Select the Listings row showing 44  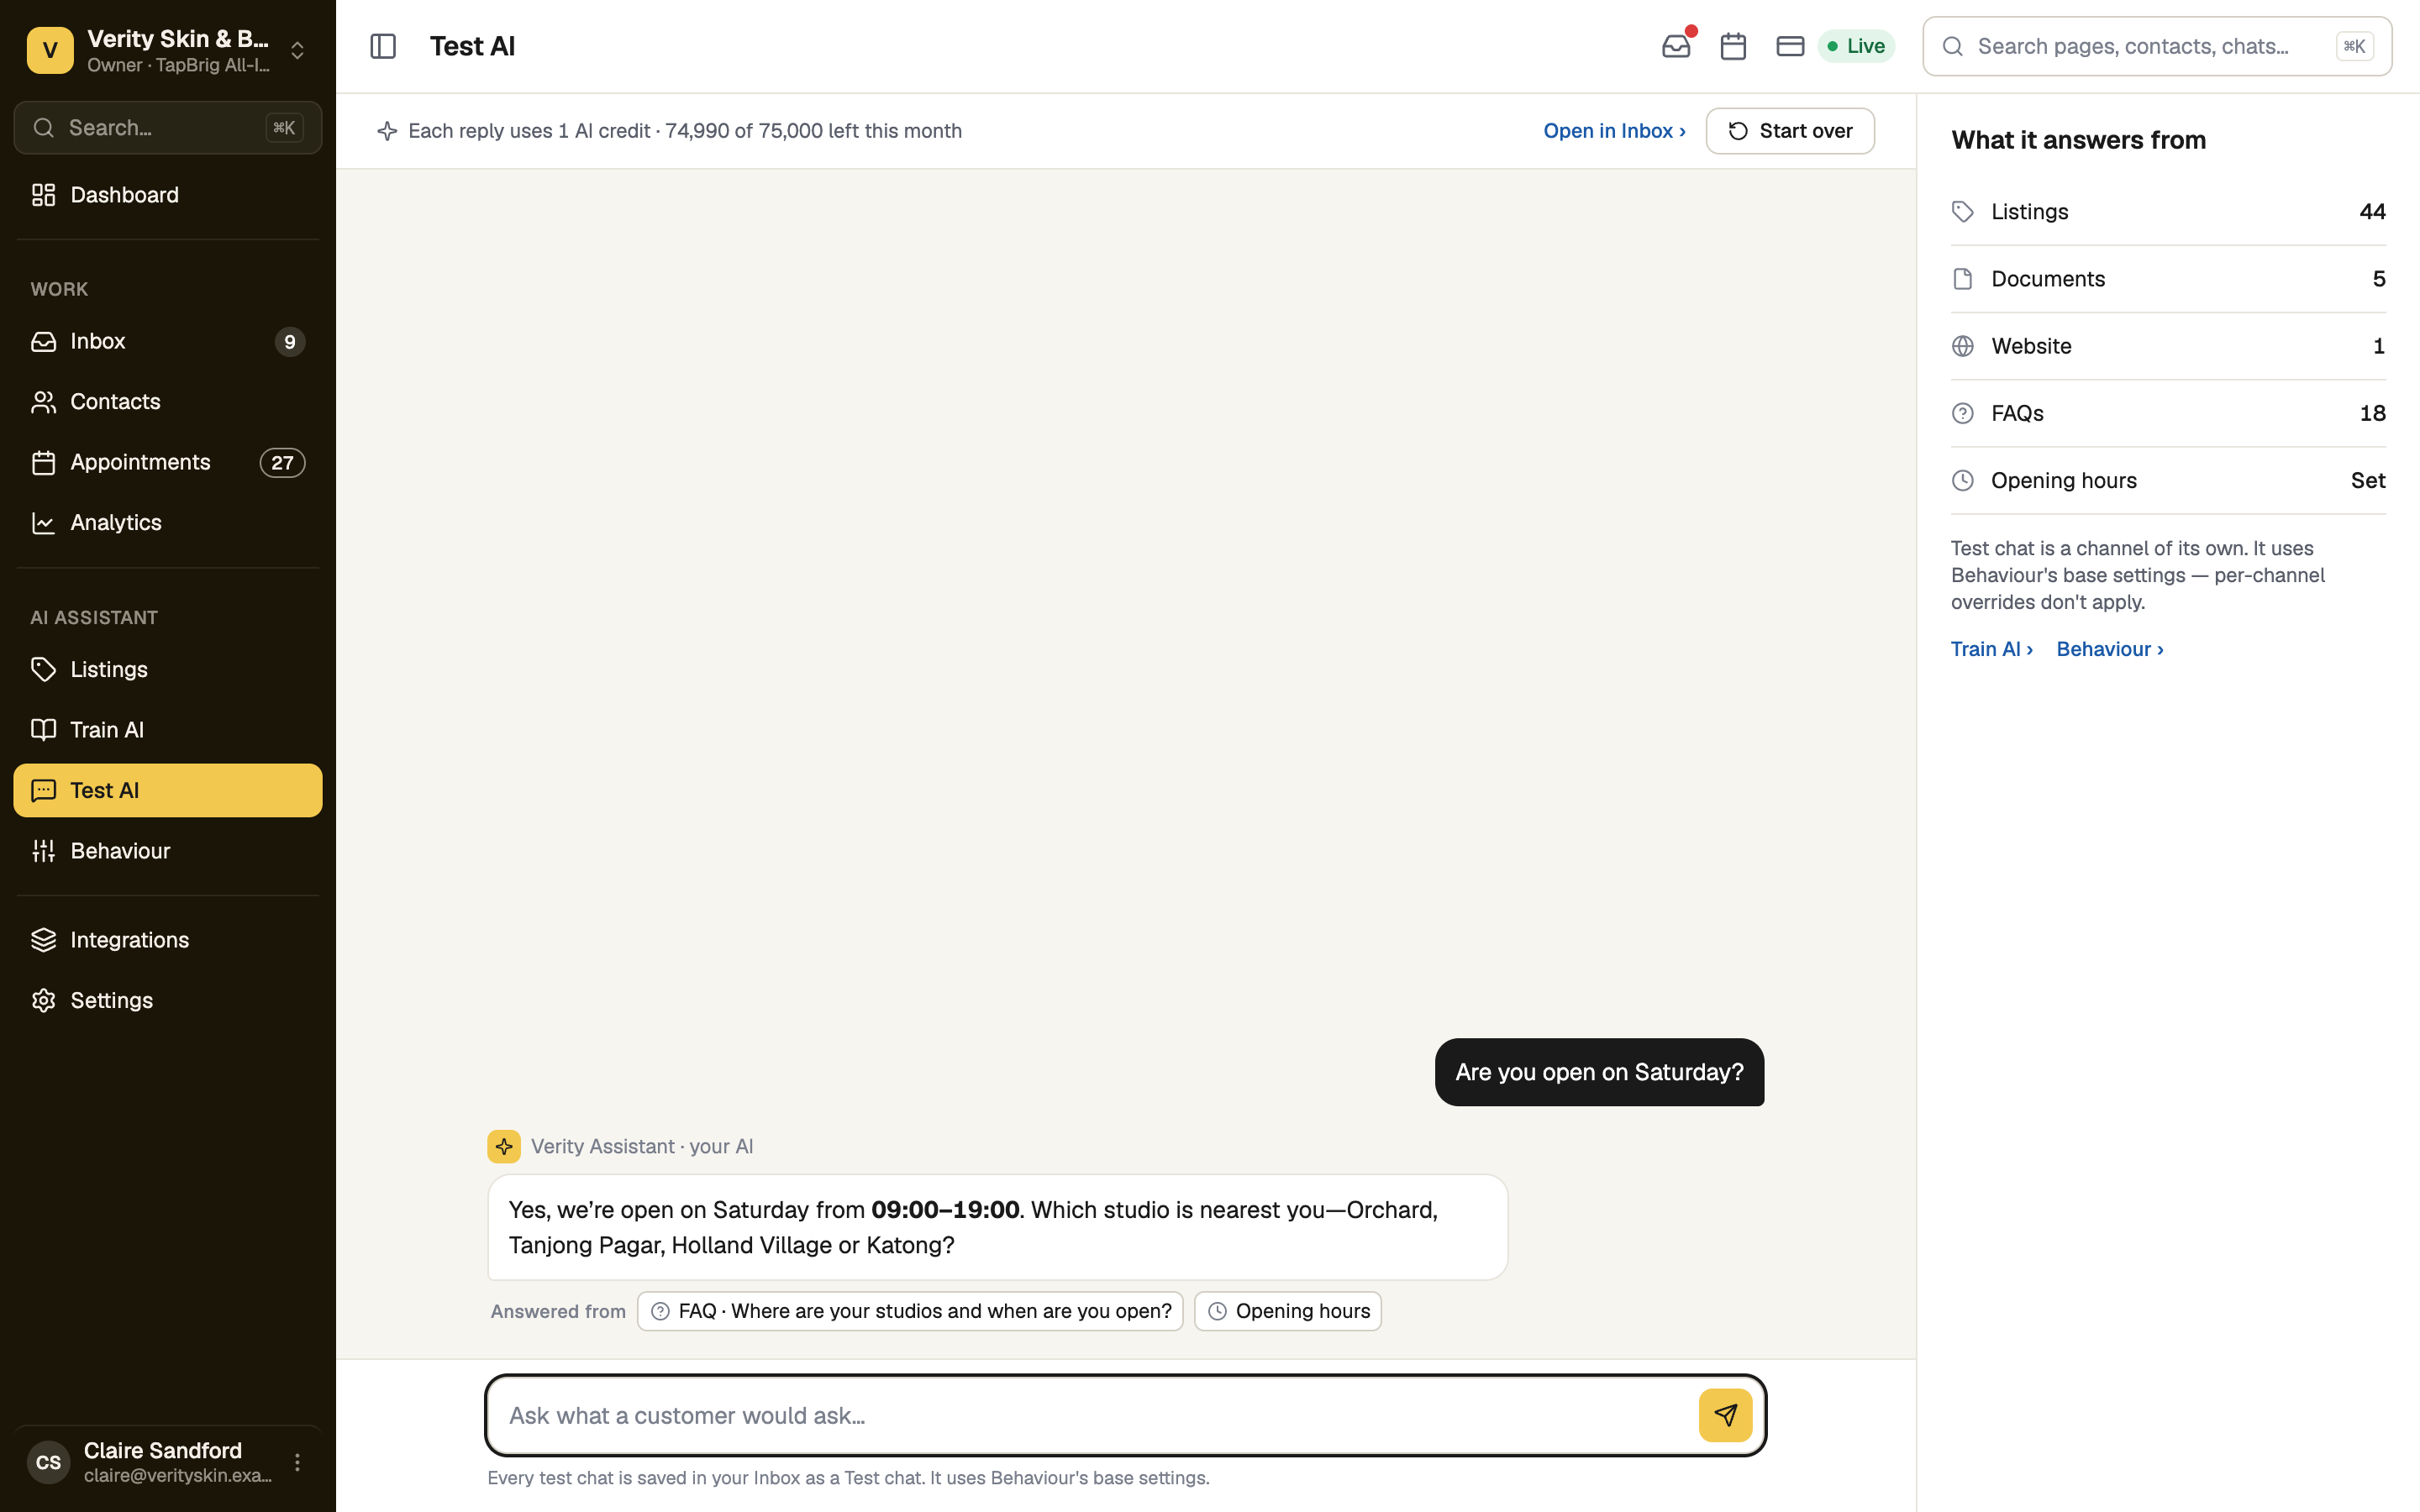[x=2168, y=212]
